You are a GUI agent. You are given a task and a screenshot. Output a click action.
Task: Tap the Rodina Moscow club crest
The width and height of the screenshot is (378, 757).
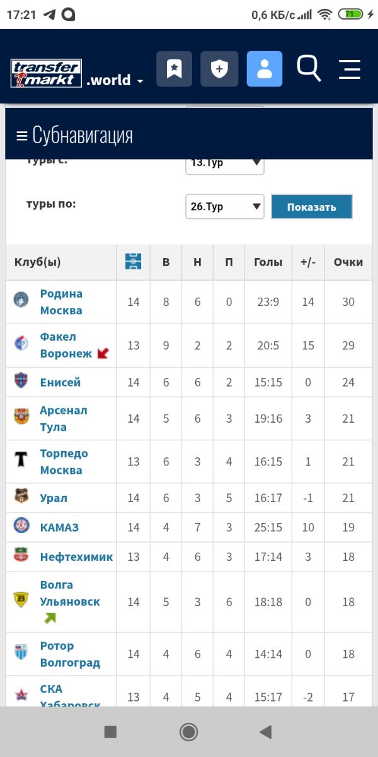(x=21, y=300)
